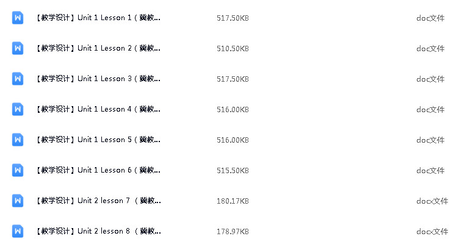The image size is (473, 247).
Task: Click the Word icon for Unit 1 Lesson 1
Action: (18, 18)
